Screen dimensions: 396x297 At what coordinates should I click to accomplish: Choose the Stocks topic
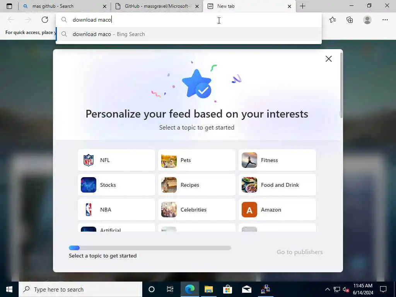pos(116,185)
